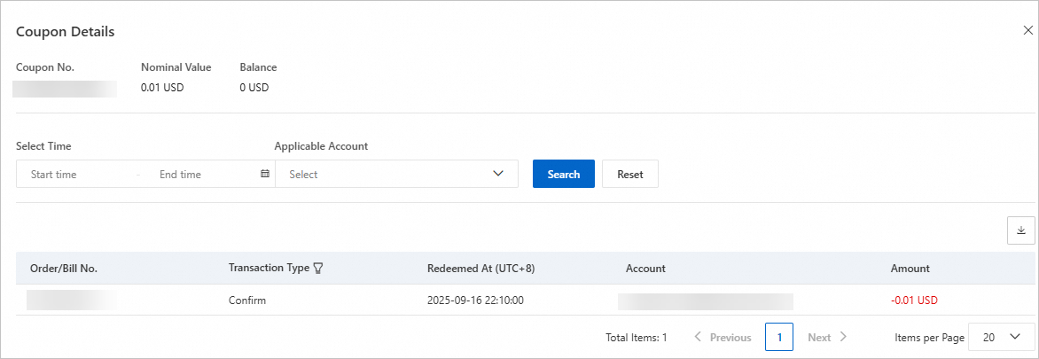This screenshot has height=359, width=1039.
Task: Go to the Previous page
Action: pyautogui.click(x=723, y=337)
